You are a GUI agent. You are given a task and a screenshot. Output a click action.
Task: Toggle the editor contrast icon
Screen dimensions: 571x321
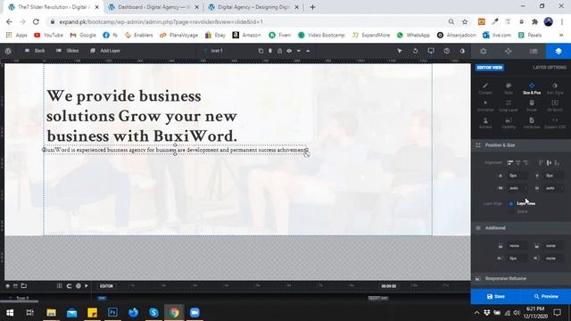[462, 51]
